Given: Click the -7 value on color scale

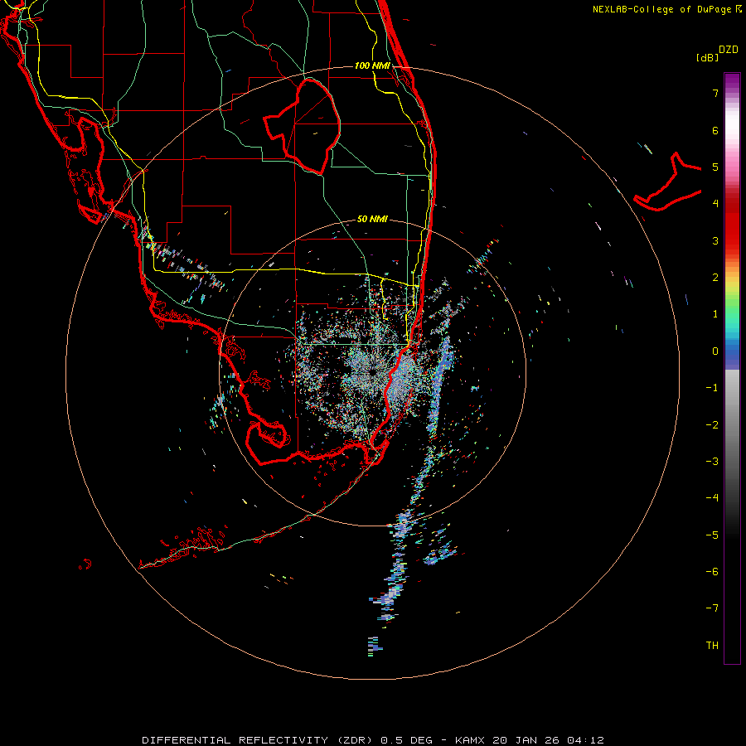Looking at the screenshot, I should 712,608.
